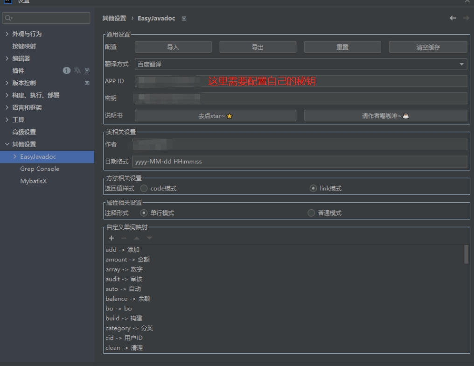Image resolution: width=474 pixels, height=366 pixels.
Task: Open the Grep Console settings page
Action: pyautogui.click(x=40, y=169)
